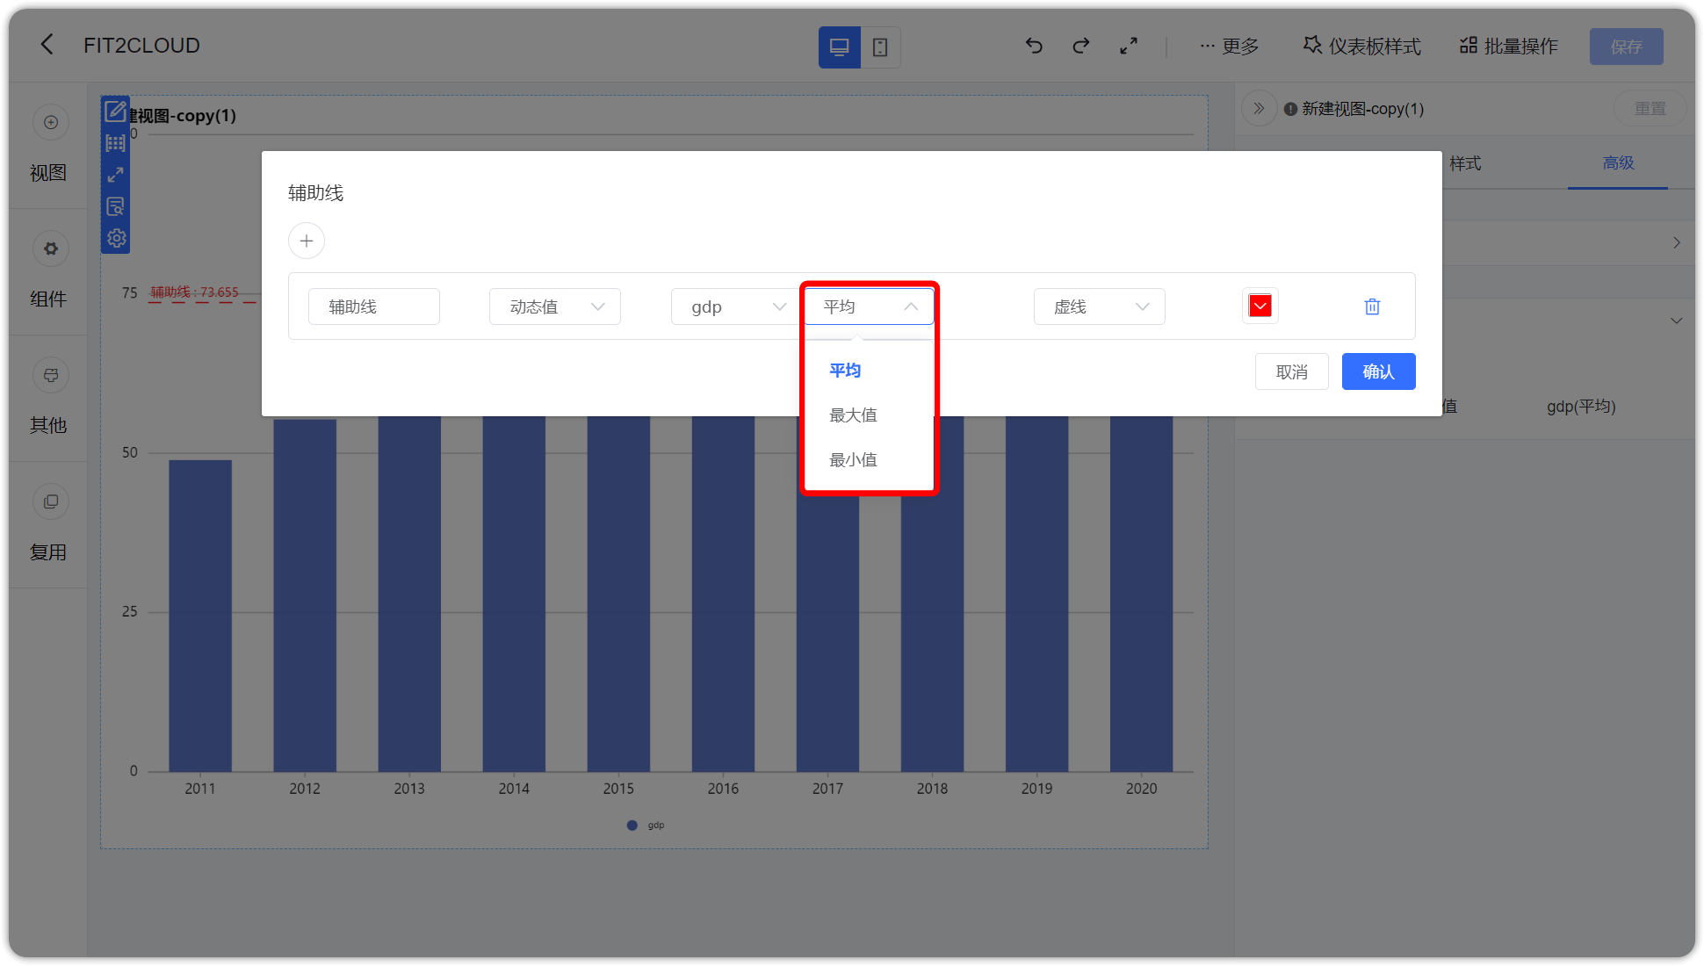Open the gdp field dropdown
This screenshot has width=1704, height=966.
736,306
